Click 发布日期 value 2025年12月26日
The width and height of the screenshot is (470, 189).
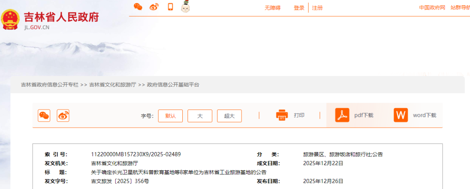pyautogui.click(x=323, y=182)
